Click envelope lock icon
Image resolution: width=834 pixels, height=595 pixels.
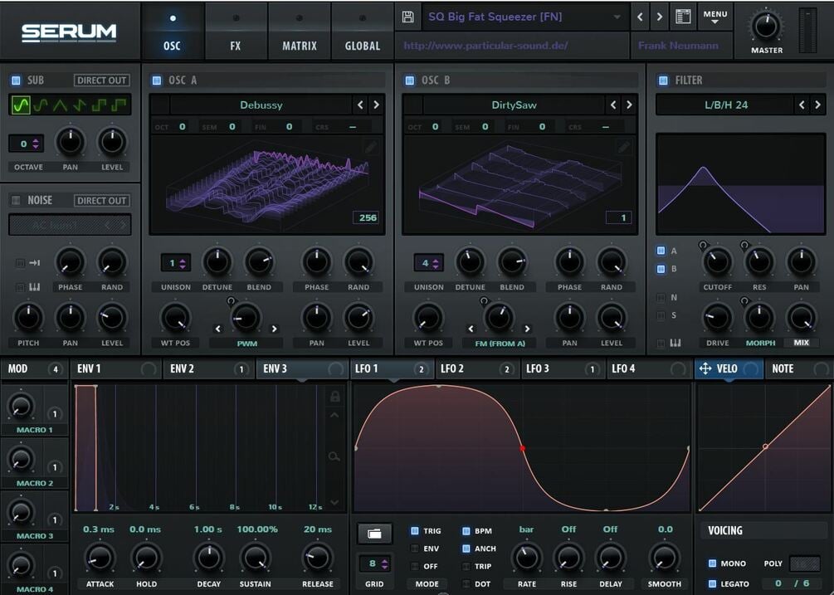[334, 396]
